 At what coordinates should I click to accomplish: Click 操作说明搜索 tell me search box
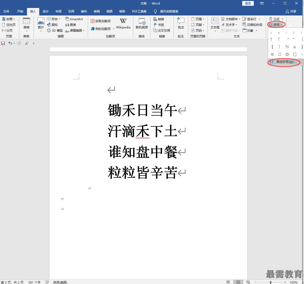166,11
